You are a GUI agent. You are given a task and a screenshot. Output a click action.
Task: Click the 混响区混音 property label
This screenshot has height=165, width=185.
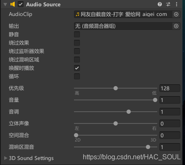coord(21,147)
